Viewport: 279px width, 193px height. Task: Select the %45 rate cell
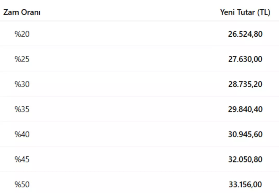pos(22,159)
